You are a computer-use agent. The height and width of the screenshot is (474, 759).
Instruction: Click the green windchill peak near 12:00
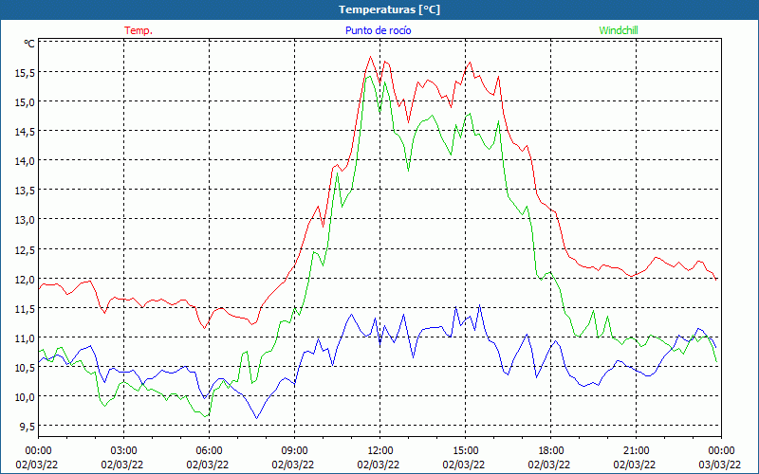point(370,77)
